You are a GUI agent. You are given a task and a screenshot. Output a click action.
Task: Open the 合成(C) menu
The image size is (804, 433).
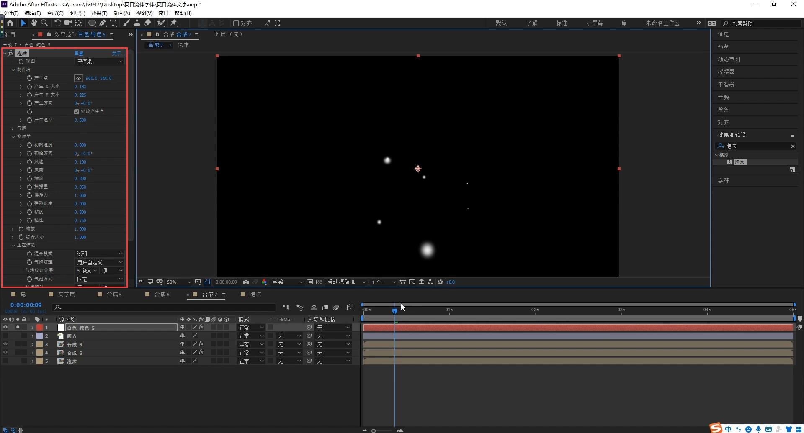(55, 13)
